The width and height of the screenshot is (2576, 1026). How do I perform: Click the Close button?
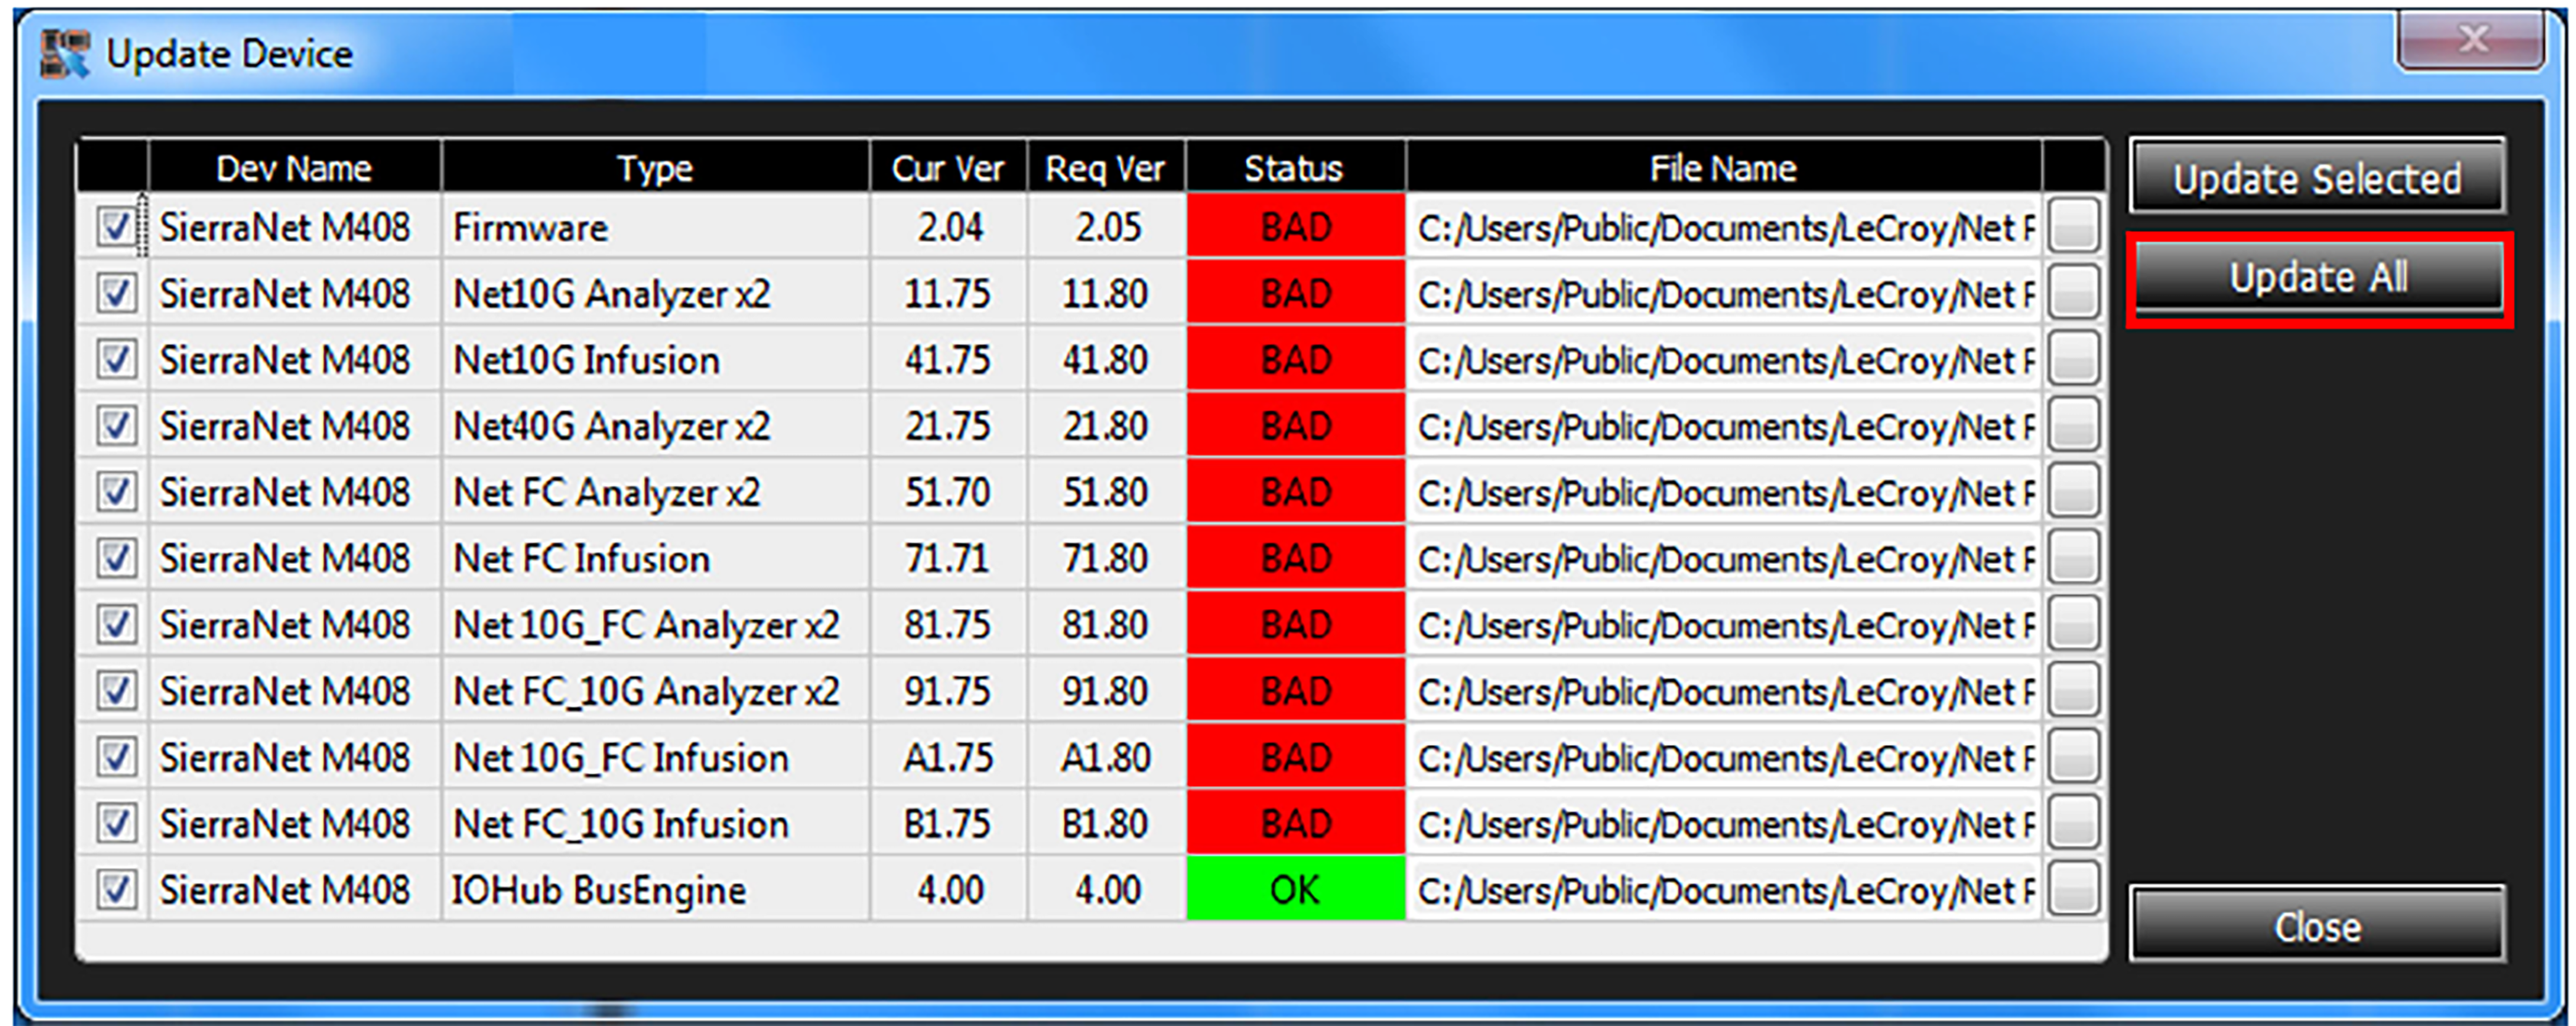pyautogui.click(x=2317, y=925)
